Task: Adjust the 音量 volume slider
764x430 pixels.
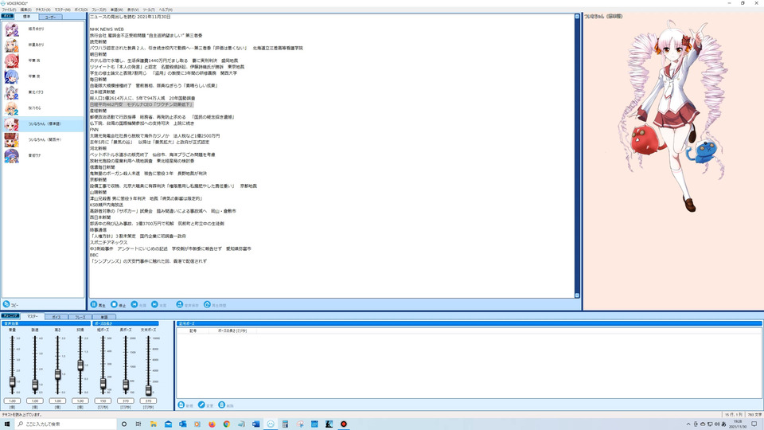Action: pyautogui.click(x=12, y=381)
